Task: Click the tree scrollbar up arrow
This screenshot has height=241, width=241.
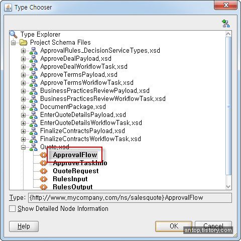Action: (228, 34)
